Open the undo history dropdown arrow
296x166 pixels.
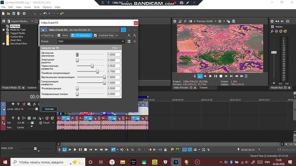pos(49,13)
